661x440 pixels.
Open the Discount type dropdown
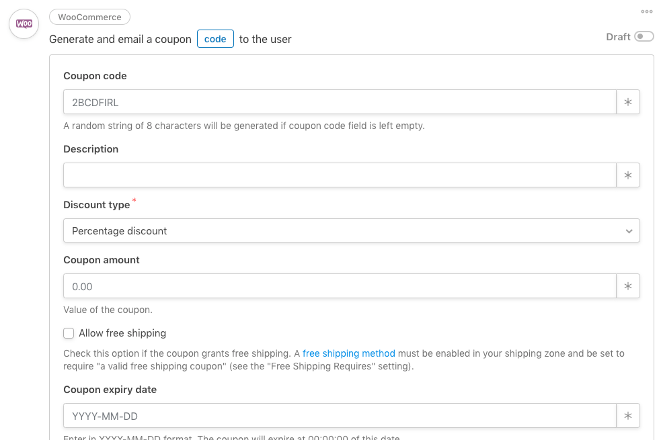tap(352, 230)
